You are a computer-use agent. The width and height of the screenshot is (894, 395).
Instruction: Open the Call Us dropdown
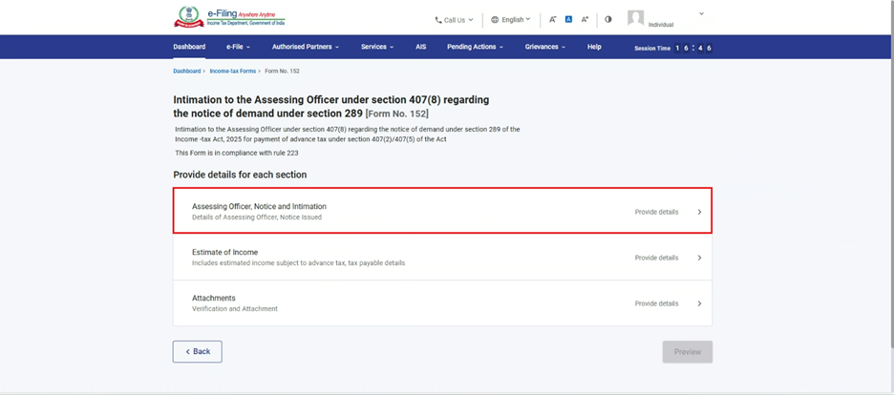coord(454,19)
